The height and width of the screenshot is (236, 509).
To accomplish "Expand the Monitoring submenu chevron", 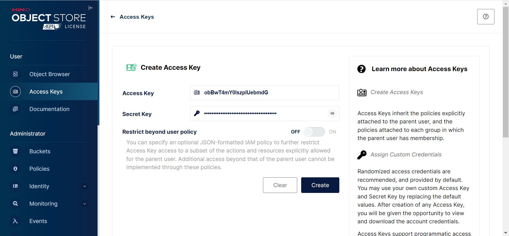I will coord(85,204).
